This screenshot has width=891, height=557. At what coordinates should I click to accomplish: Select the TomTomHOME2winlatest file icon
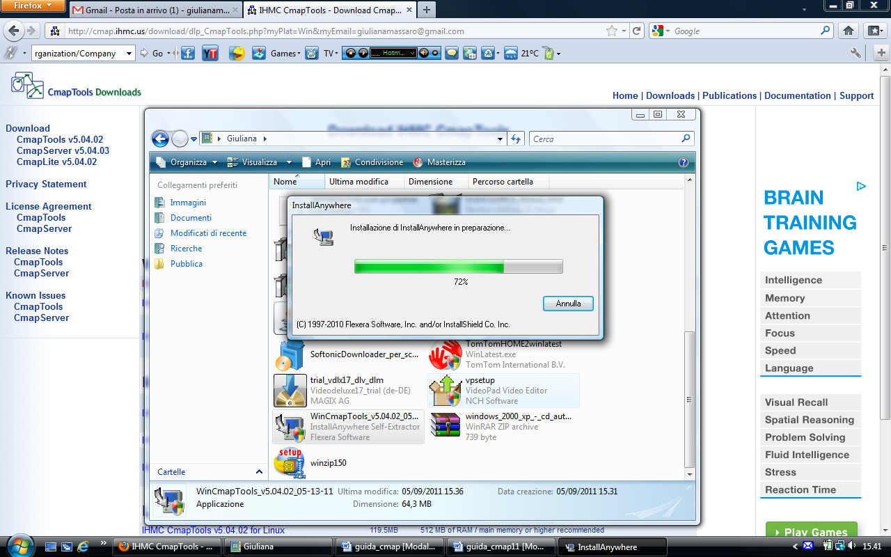pyautogui.click(x=445, y=354)
